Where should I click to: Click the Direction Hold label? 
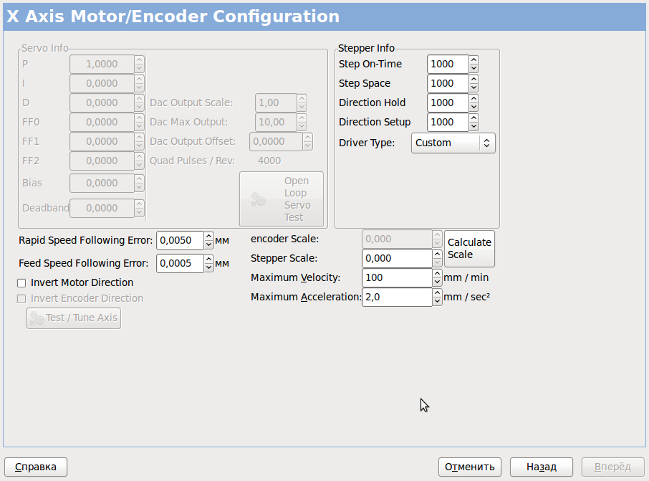372,103
